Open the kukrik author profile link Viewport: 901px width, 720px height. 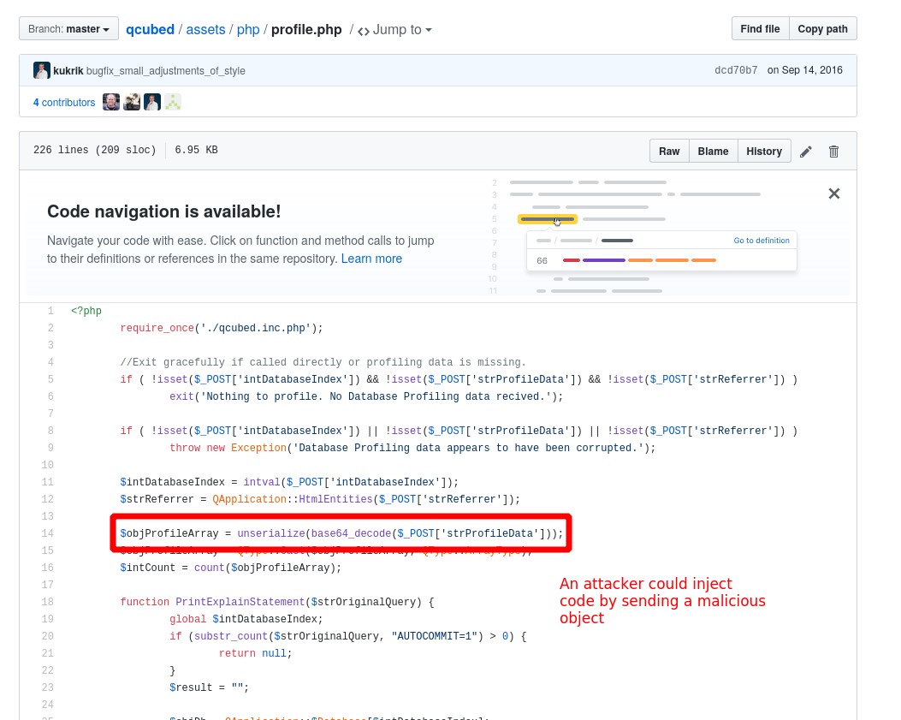(68, 71)
